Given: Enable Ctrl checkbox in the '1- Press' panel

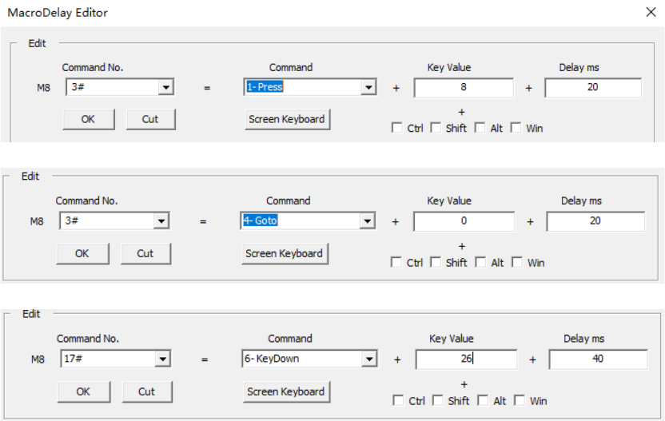Looking at the screenshot, I should coord(397,128).
